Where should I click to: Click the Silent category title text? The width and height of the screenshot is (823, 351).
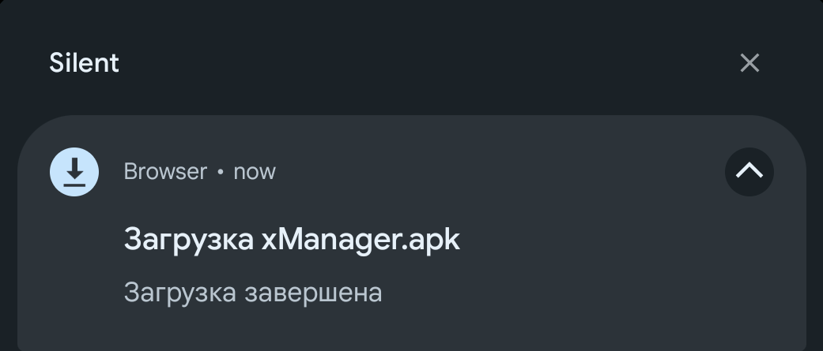tap(84, 63)
